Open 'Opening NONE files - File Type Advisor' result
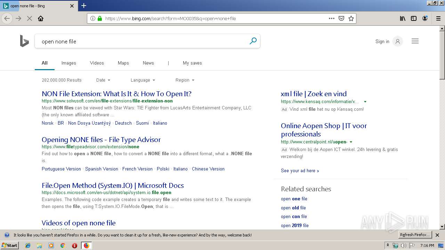The width and height of the screenshot is (445, 250). [101, 140]
